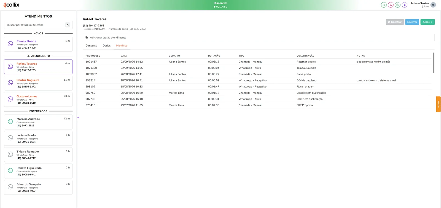
Task: Click the QUALIFICAÇÃO column header
Action: point(305,56)
